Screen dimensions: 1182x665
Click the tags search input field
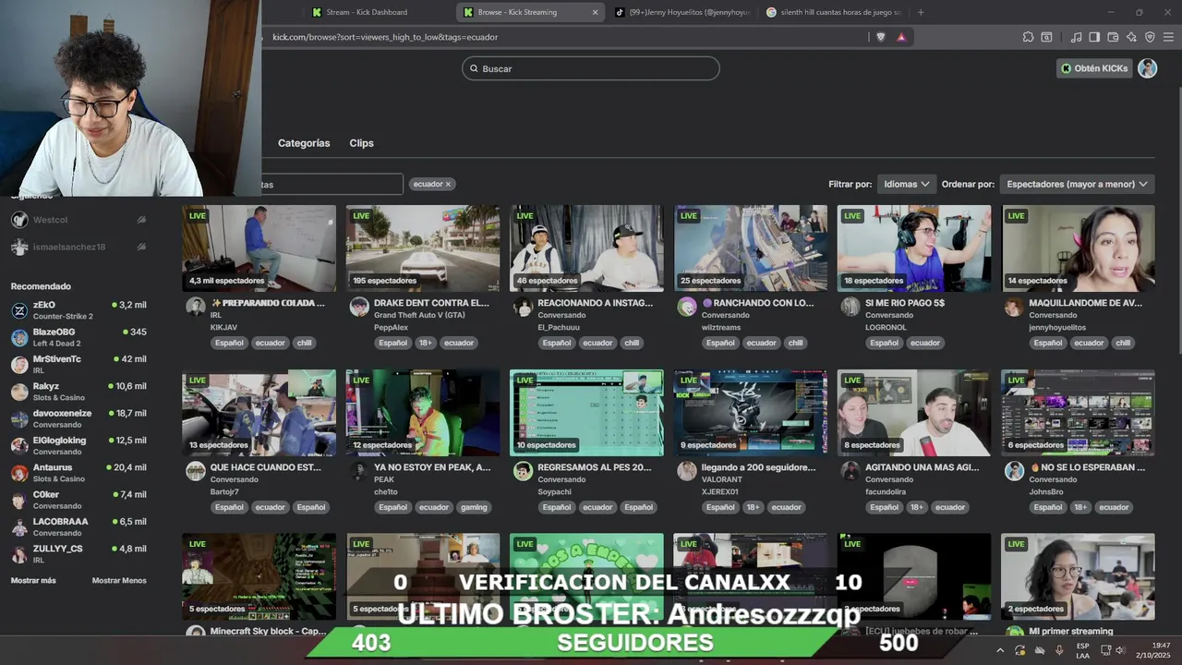coord(332,184)
